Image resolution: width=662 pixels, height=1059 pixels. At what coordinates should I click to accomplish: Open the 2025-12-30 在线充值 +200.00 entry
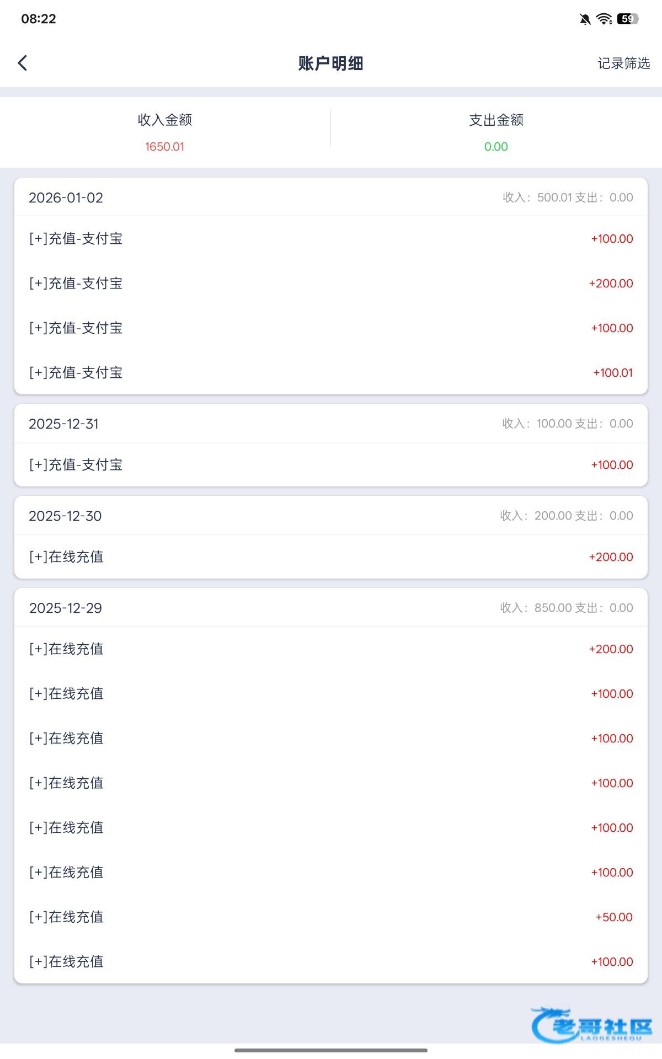click(331, 557)
